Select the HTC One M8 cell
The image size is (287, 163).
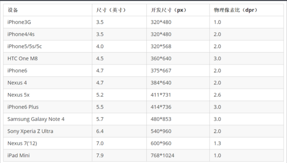[48, 58]
